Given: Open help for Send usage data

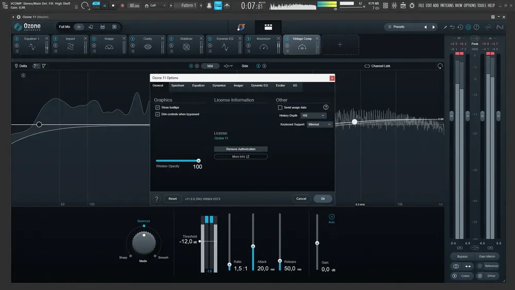Looking at the screenshot, I should (326, 107).
